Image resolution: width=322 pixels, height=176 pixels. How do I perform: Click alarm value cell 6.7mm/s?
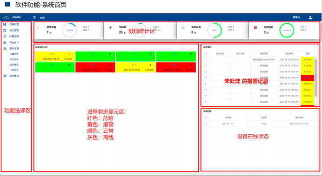click(x=308, y=59)
